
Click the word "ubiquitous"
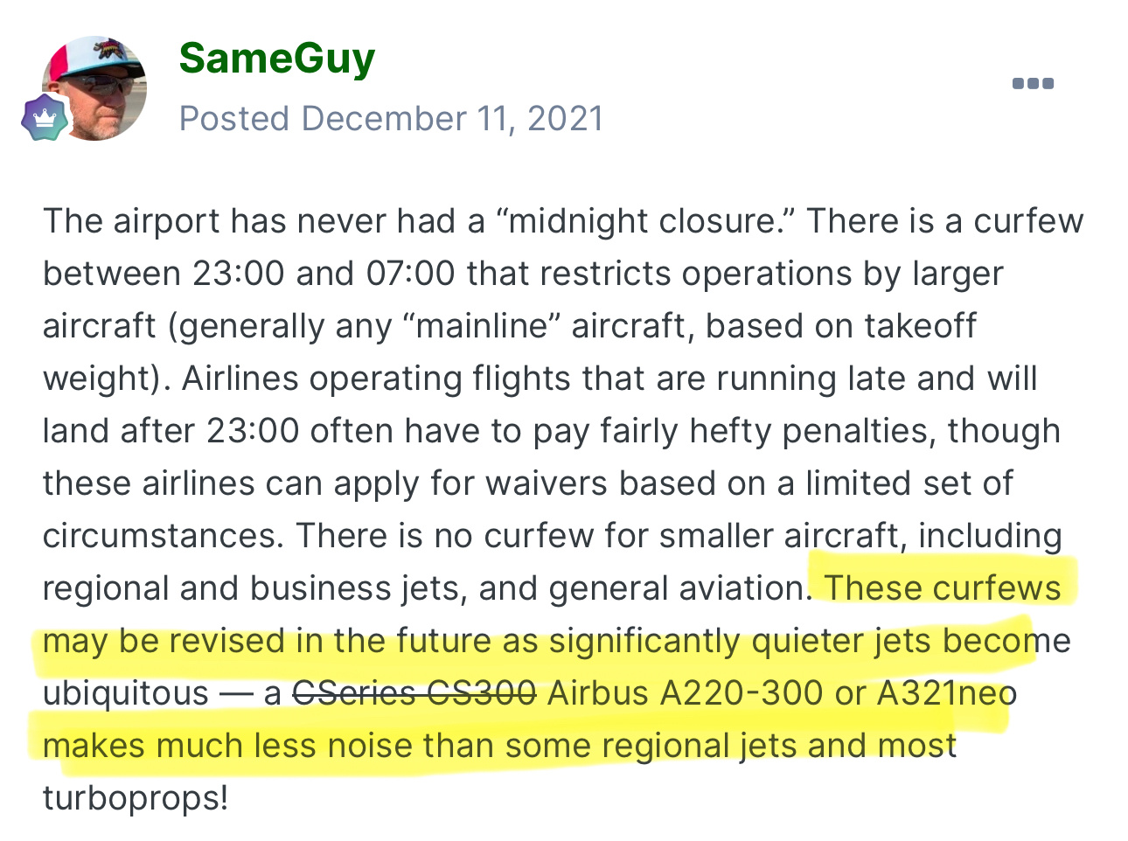pos(126,693)
